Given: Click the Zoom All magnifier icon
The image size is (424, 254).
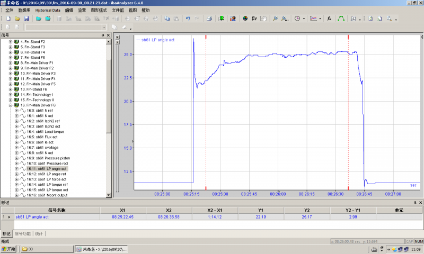Looking at the screenshot, I should (284, 19).
